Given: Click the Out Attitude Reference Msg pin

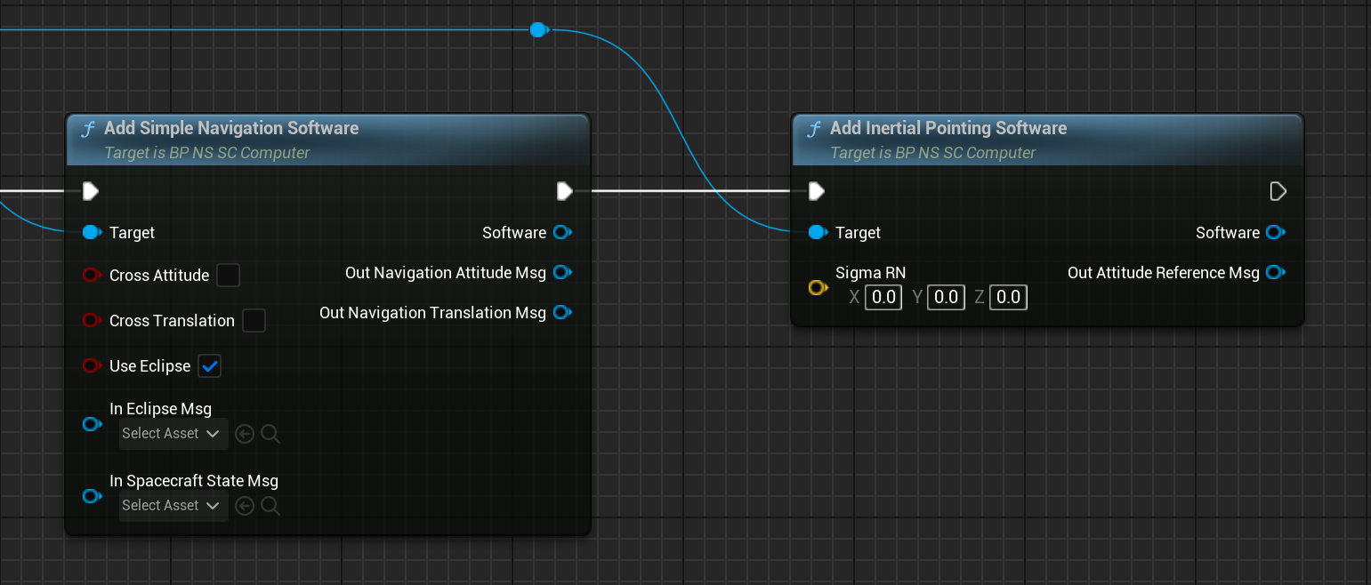Looking at the screenshot, I should point(1275,272).
